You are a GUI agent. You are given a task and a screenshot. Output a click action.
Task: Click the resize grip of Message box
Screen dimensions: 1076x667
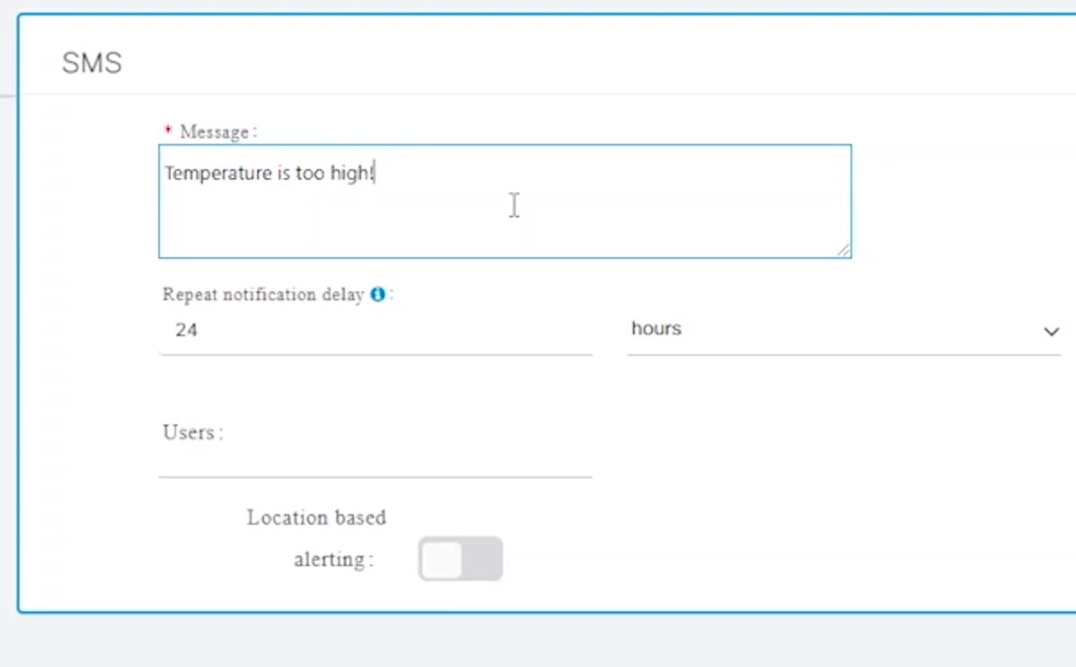[843, 251]
